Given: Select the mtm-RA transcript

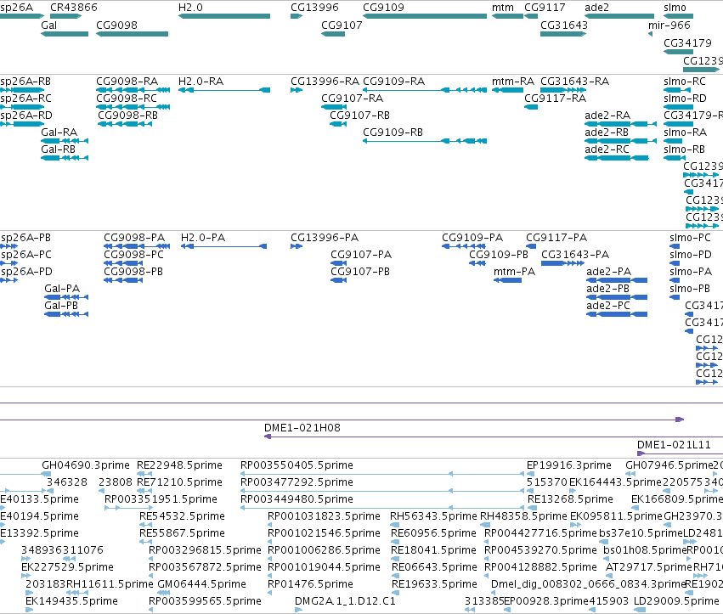Looking at the screenshot, I should [508, 90].
